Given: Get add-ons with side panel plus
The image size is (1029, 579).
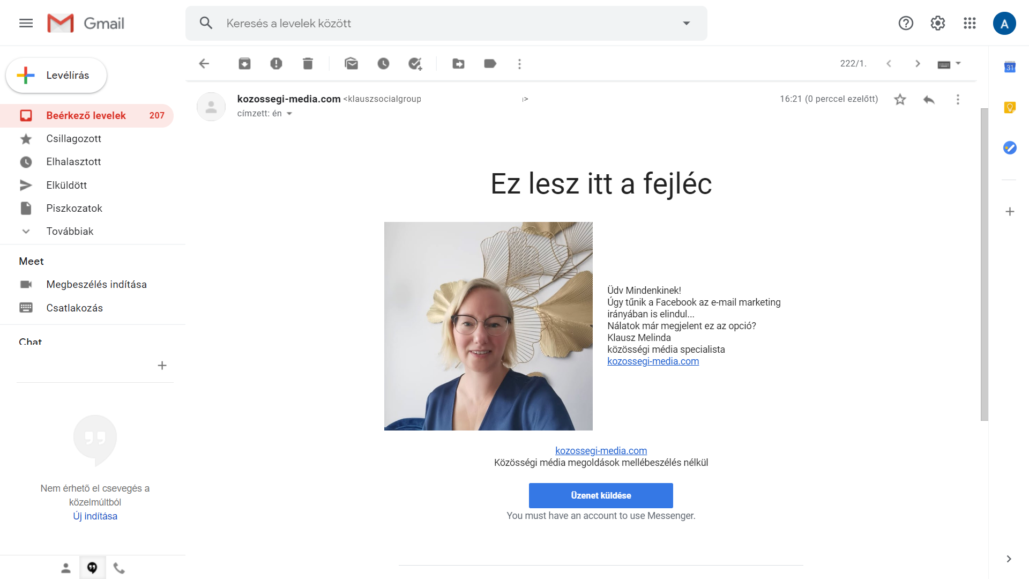Looking at the screenshot, I should pos(1010,212).
